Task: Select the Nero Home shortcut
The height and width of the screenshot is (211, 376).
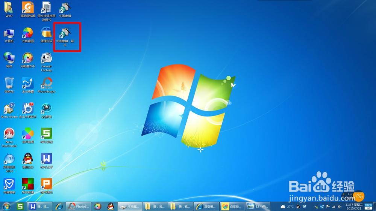Action: pos(9,111)
